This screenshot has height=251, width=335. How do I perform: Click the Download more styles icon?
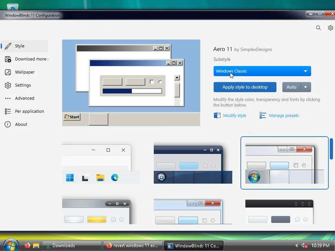[8, 59]
